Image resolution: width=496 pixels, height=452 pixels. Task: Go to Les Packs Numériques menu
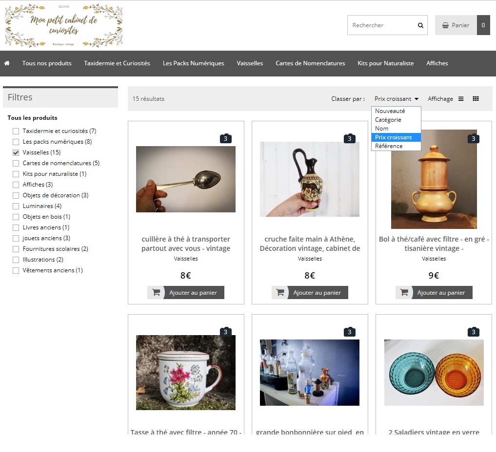pyautogui.click(x=193, y=63)
